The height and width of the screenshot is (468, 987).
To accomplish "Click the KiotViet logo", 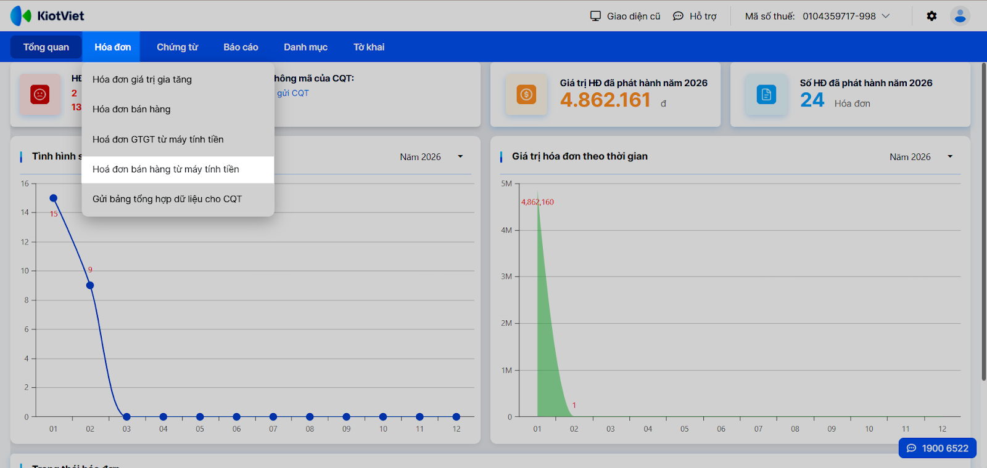I will click(x=47, y=16).
